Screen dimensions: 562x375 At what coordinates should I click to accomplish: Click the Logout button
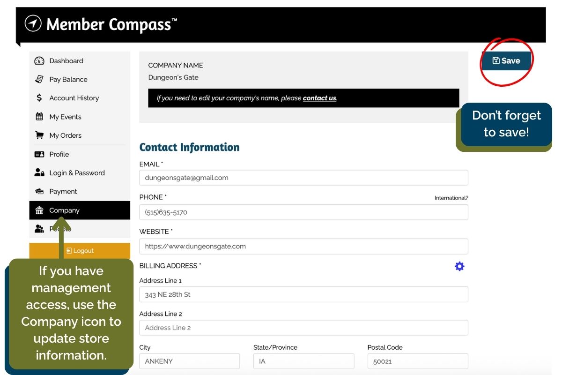[80, 251]
